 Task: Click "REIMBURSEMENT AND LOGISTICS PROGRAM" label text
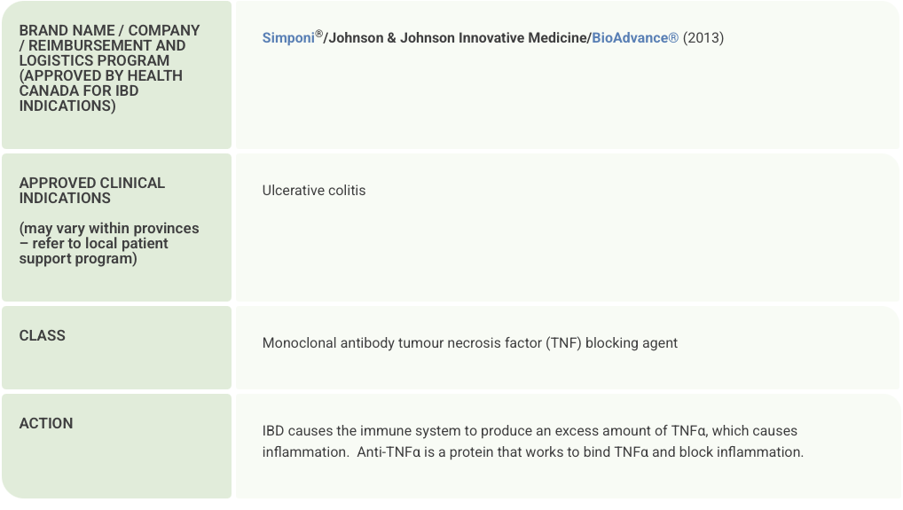tap(102, 53)
